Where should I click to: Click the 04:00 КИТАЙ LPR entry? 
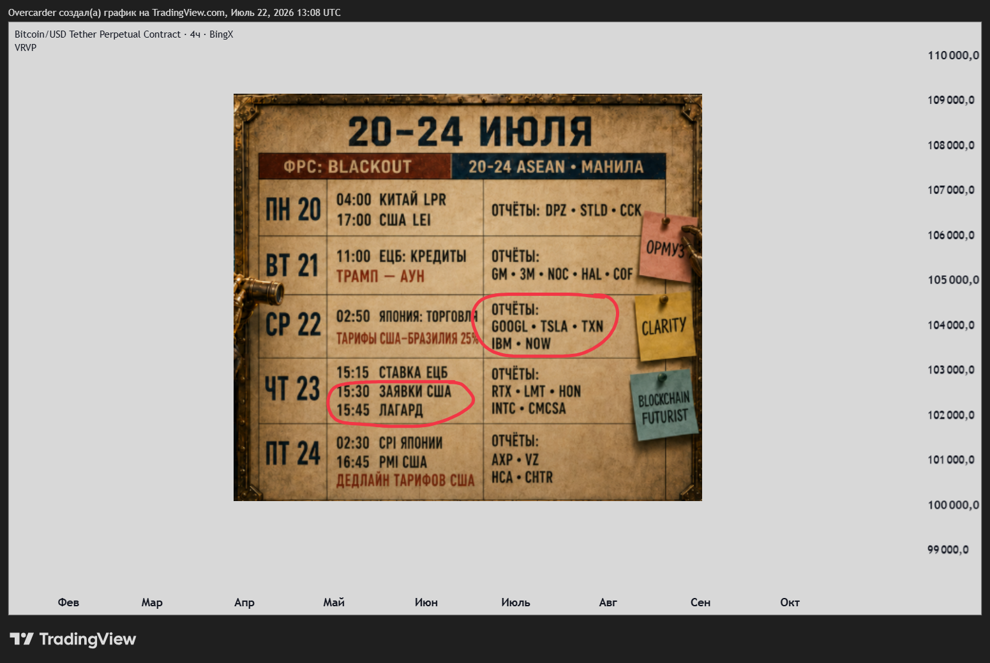[x=391, y=200]
